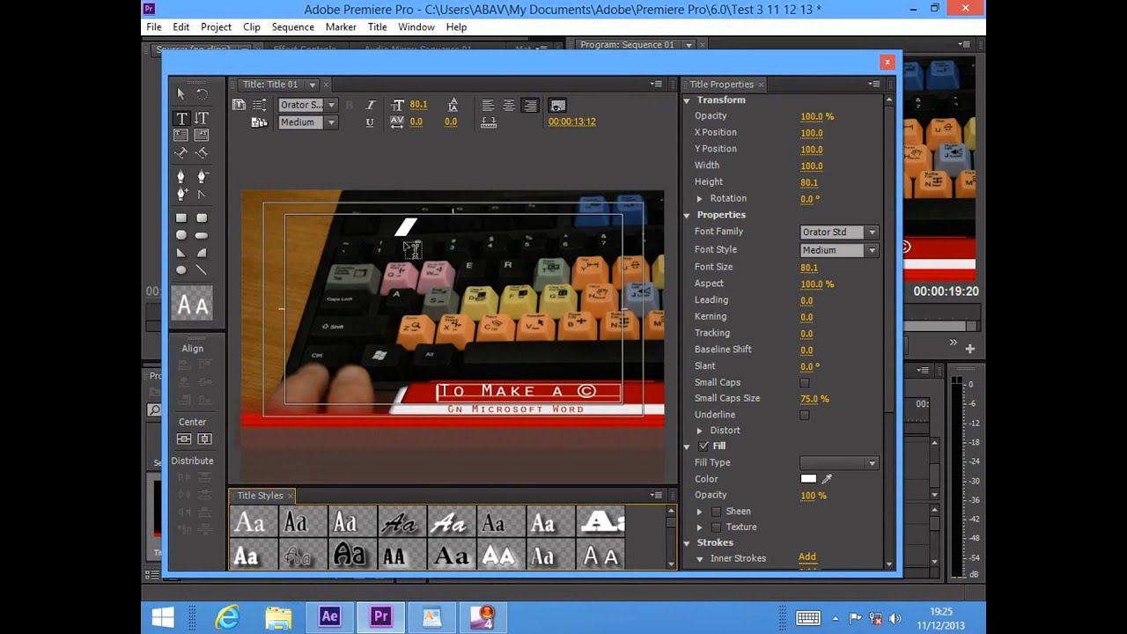Select the Rotation tool
Image resolution: width=1127 pixels, height=634 pixels.
202,93
